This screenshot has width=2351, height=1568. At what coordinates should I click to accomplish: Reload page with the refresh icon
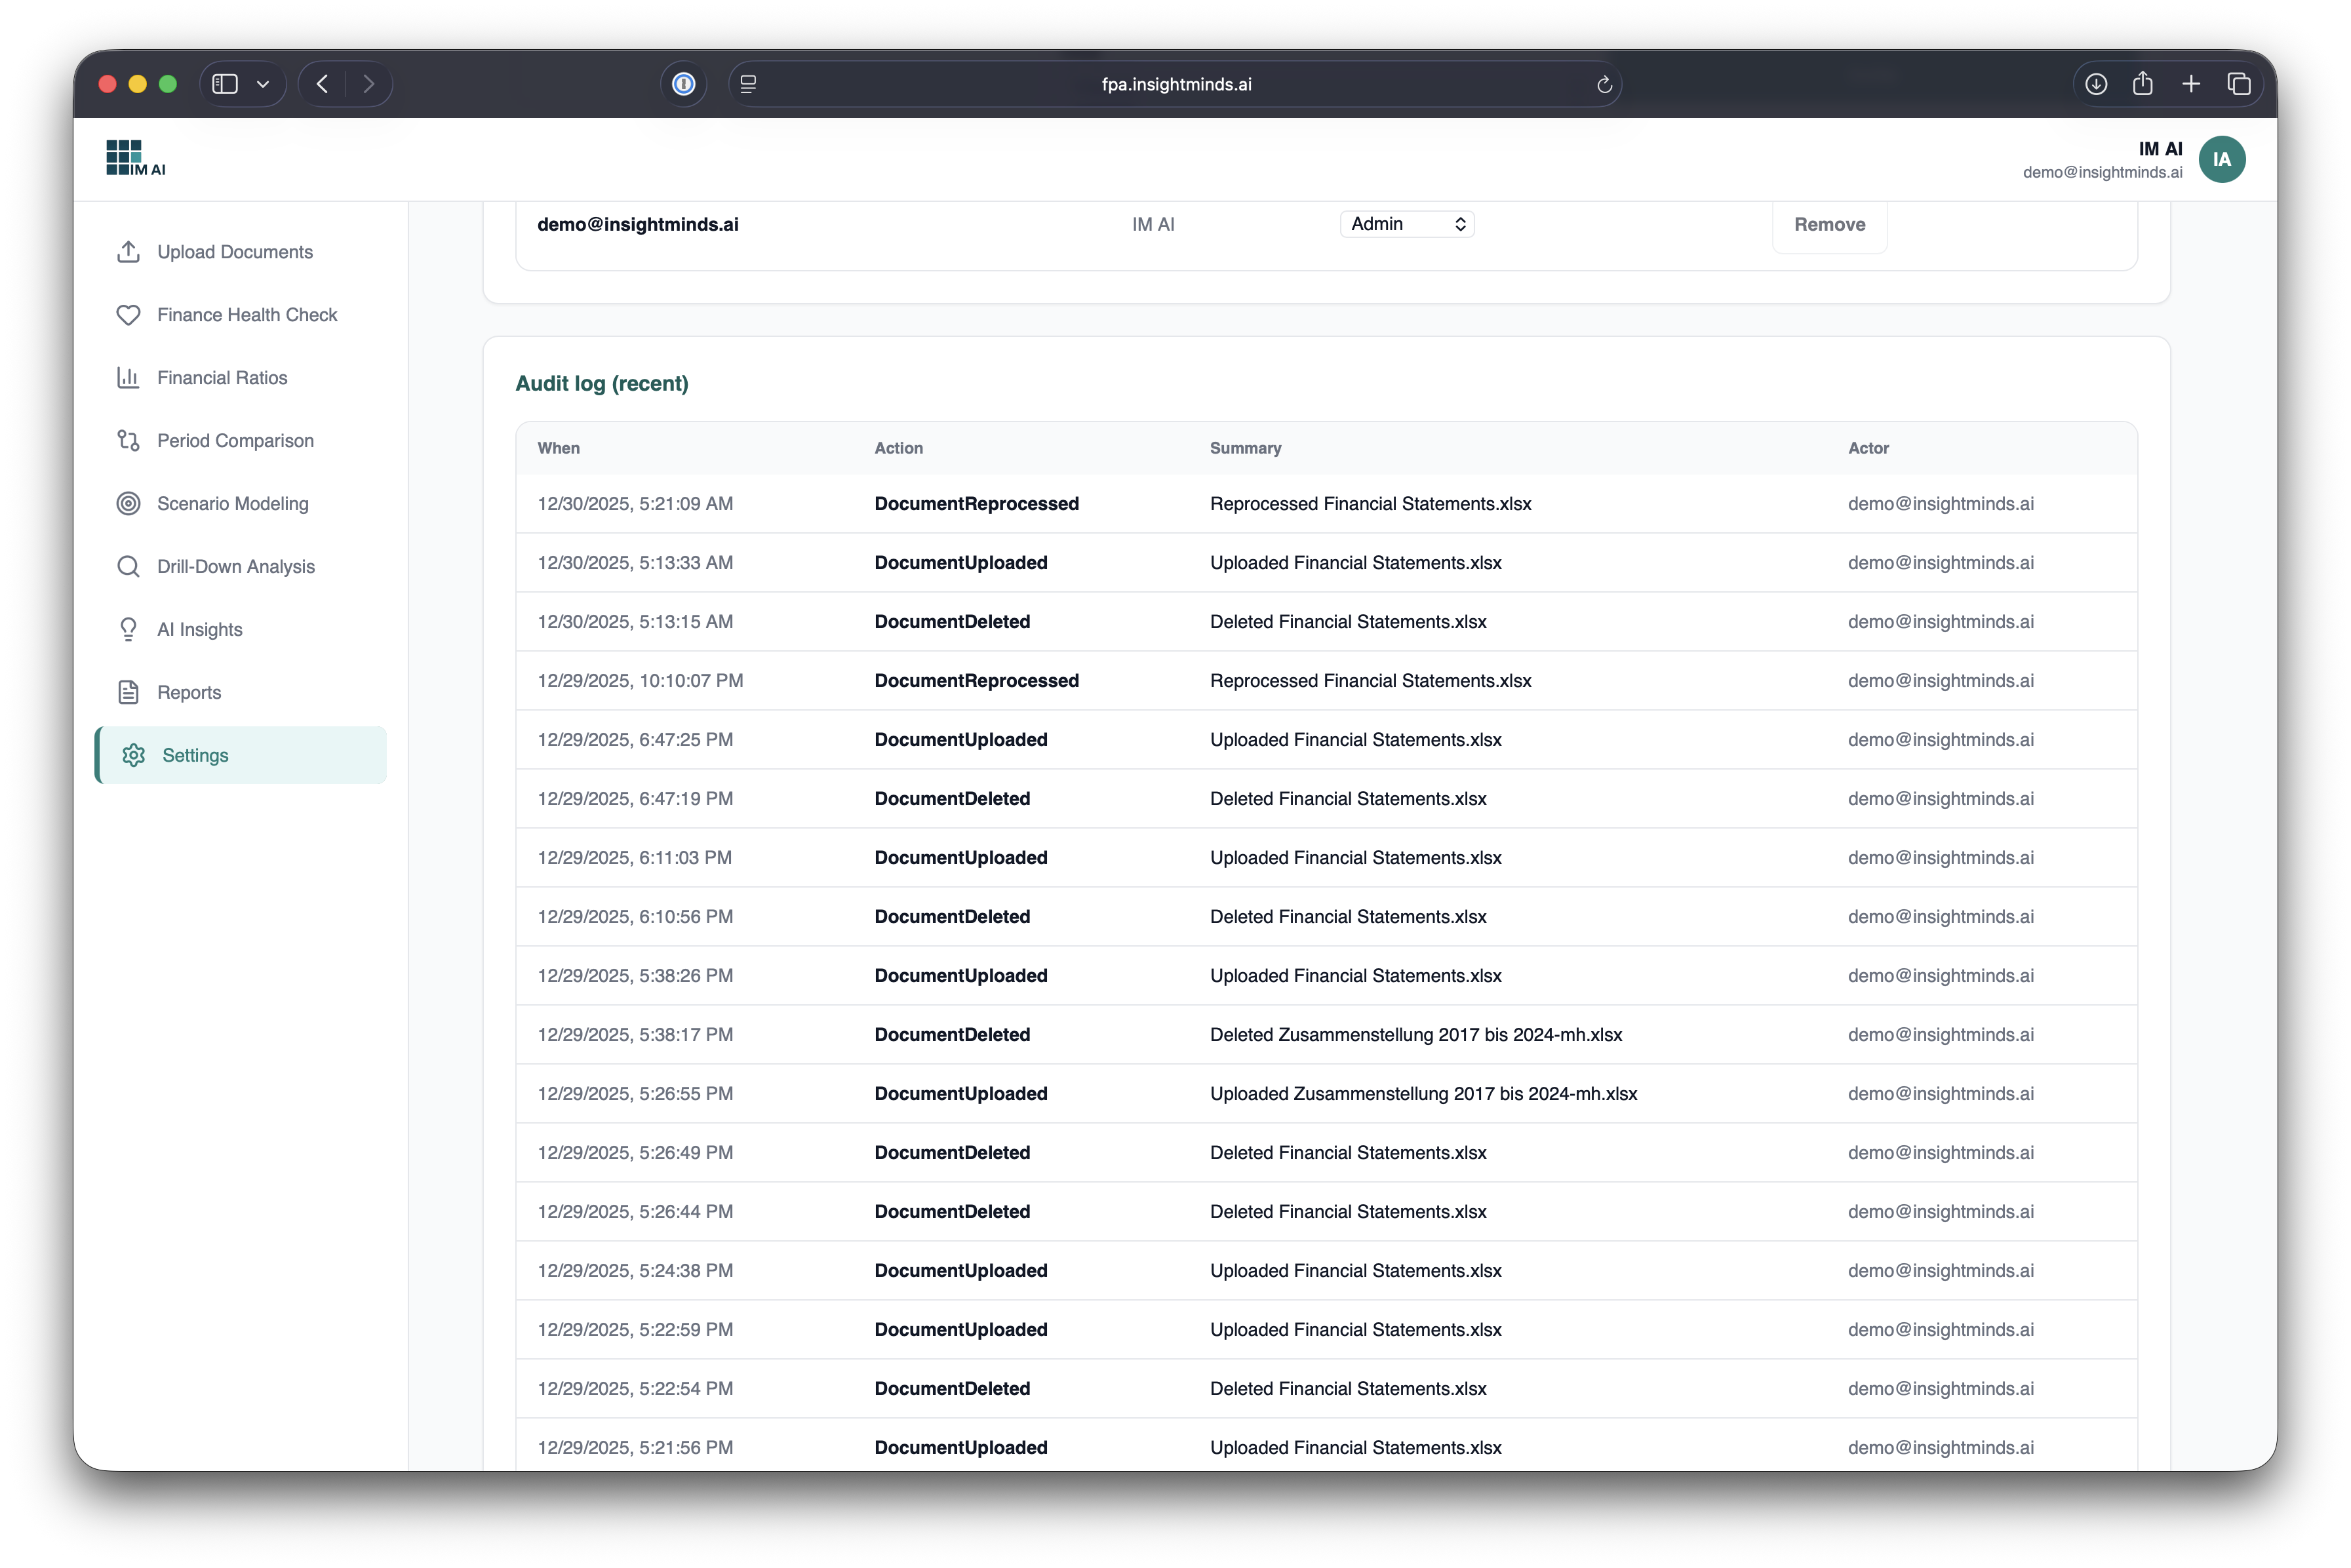click(x=1604, y=85)
